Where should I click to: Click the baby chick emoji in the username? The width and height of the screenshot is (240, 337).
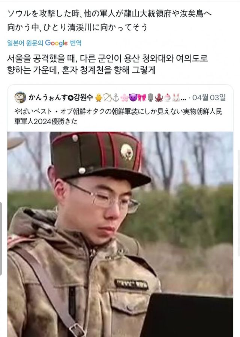[x=99, y=97]
